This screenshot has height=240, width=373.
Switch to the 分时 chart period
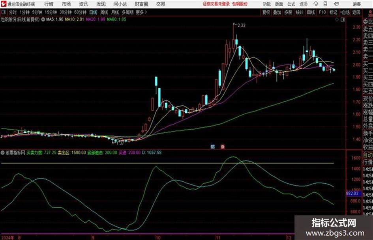(x=13, y=12)
